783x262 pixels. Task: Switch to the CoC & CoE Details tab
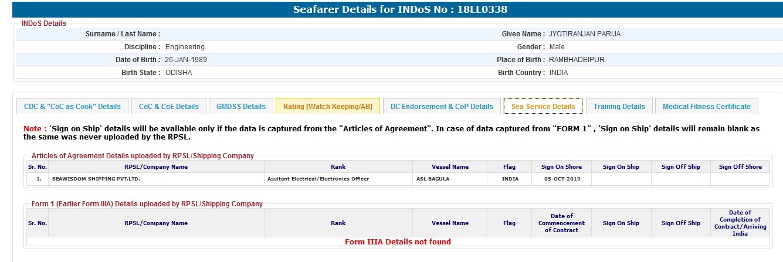click(169, 106)
